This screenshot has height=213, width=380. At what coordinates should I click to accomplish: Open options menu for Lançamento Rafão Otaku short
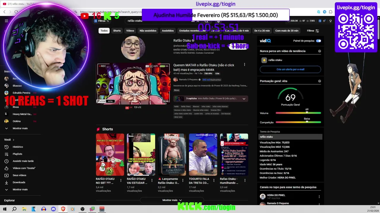(x=183, y=180)
